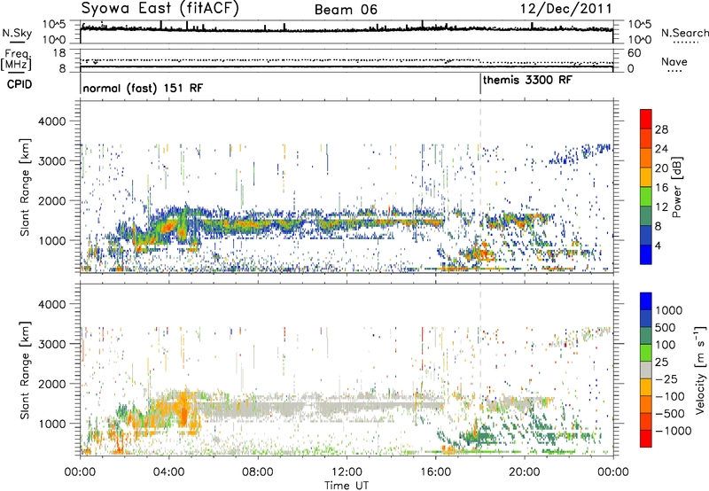Click the '24' label on Power colorbar
The image size is (709, 491).
pos(661,149)
